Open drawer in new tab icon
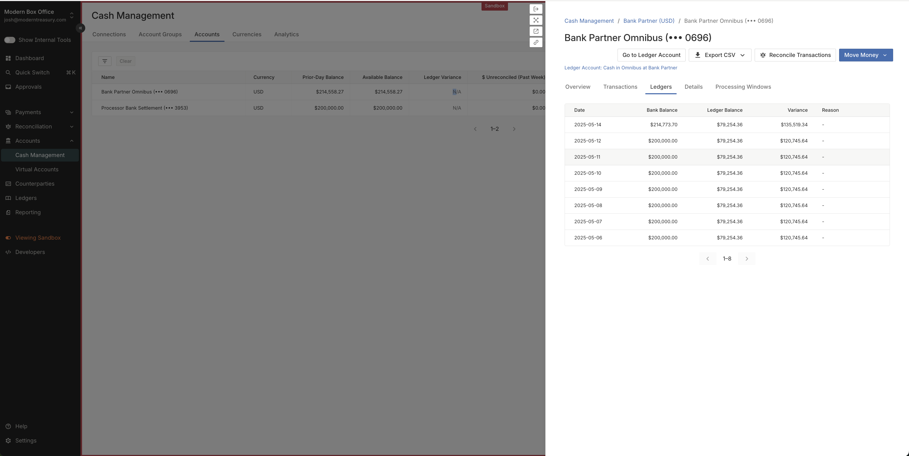 click(536, 31)
